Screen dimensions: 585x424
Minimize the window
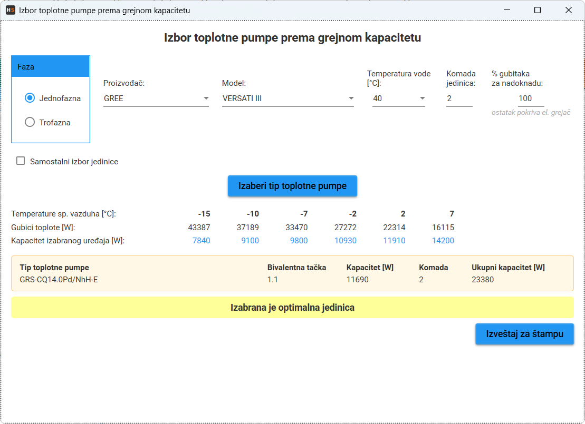click(x=506, y=10)
